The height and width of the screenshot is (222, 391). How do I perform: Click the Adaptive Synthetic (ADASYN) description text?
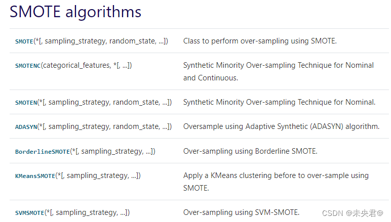281,127
